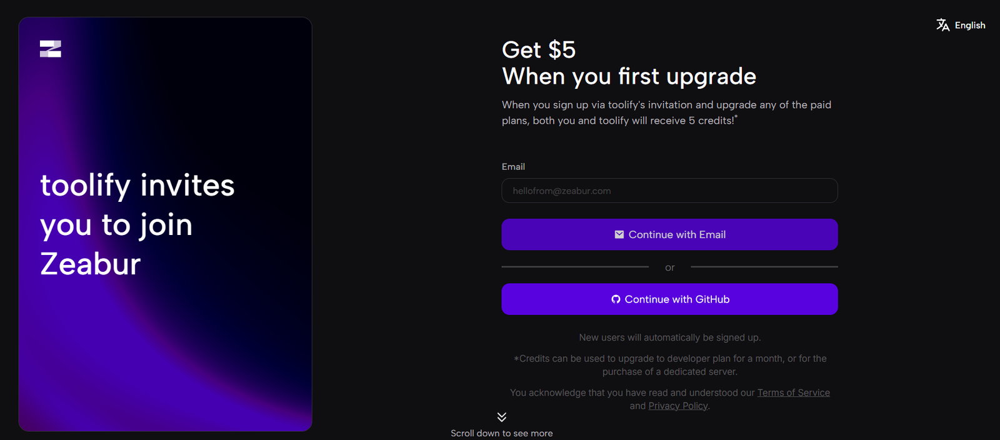
Task: Click the "toolify invites you to join Zeabur" text
Action: [137, 224]
